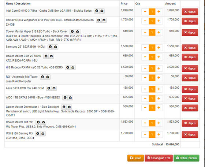Open info icon for Cooler Master Devastator II
The height and width of the screenshot is (167, 205).
[x=64, y=107]
